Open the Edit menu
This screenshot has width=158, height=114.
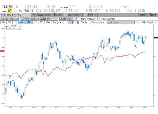[x=90, y=15]
